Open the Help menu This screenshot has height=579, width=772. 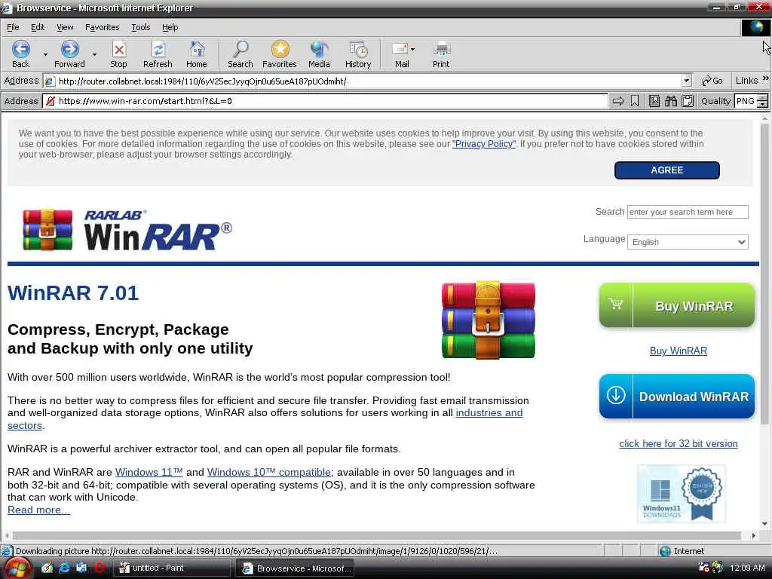[x=170, y=27]
